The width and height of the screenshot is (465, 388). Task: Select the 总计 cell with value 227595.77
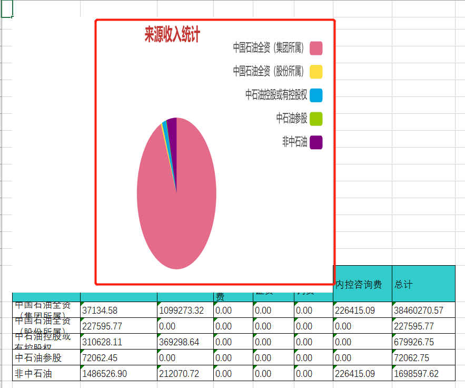(x=423, y=326)
